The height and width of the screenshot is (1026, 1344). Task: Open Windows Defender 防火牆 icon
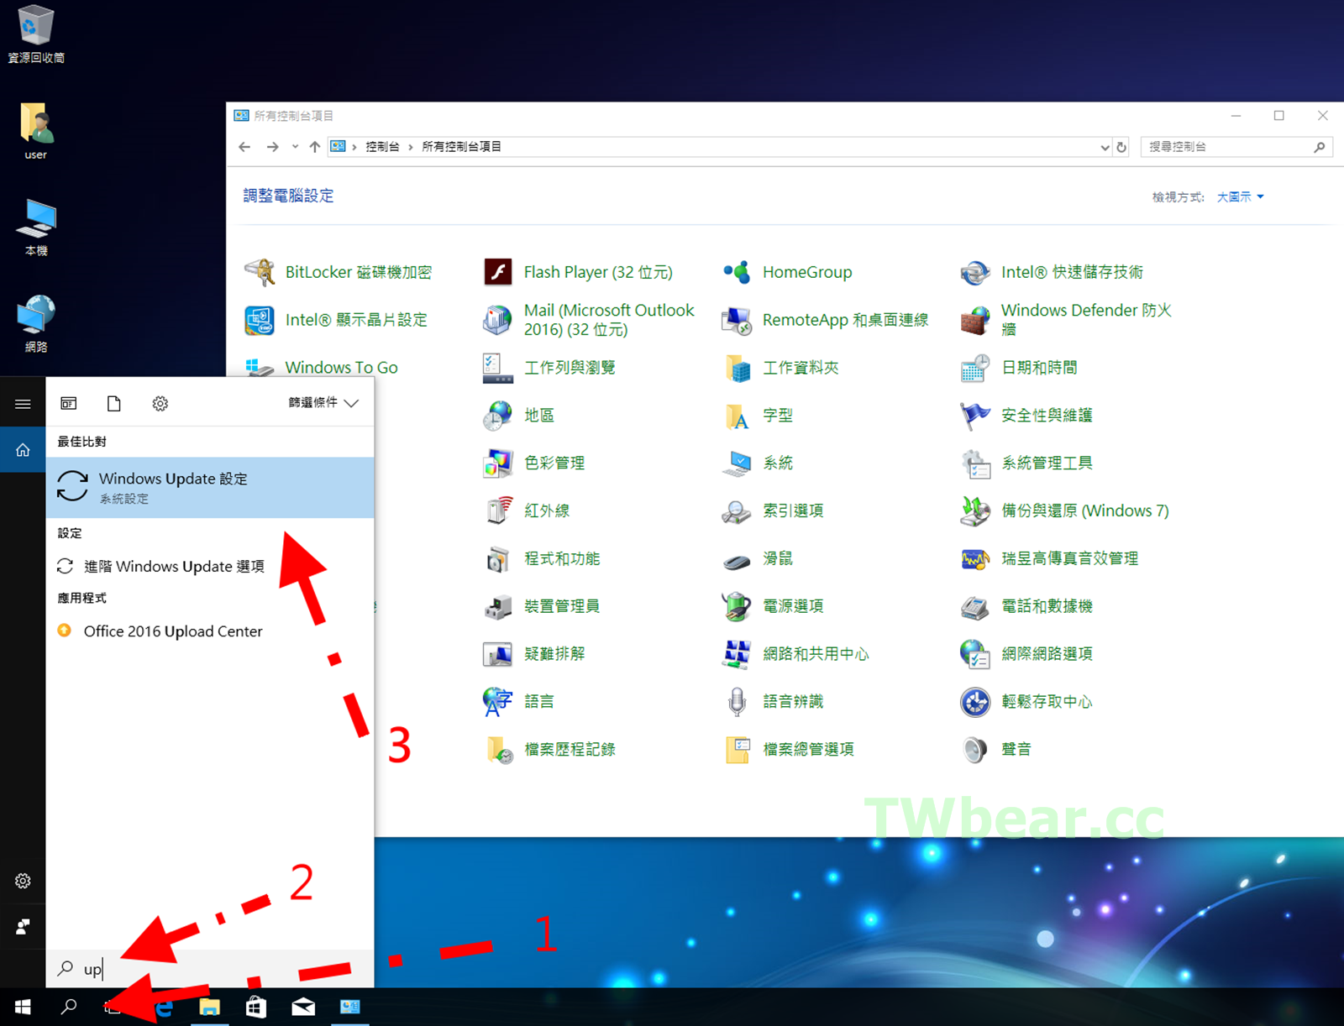coord(975,320)
